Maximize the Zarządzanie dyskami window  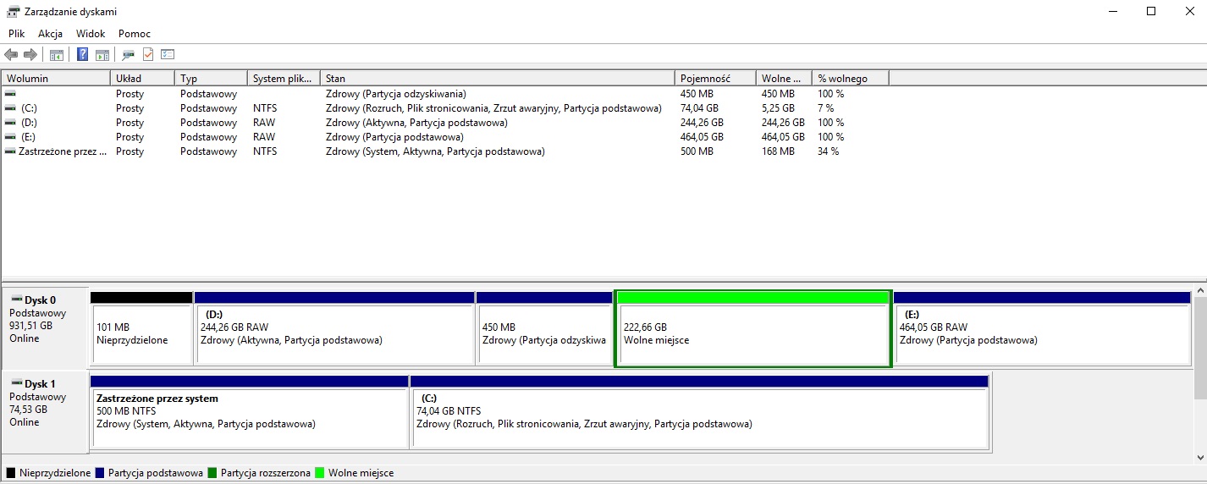1150,12
